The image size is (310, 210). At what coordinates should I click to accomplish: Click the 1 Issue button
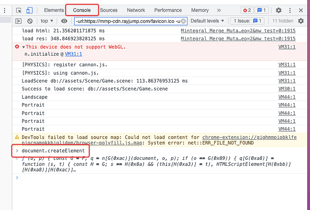247,21
